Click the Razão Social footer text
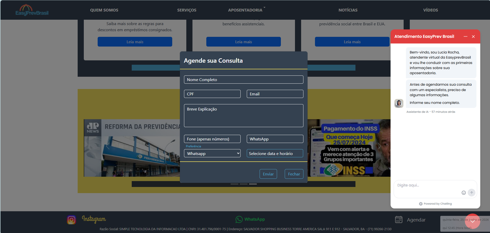 [246, 229]
